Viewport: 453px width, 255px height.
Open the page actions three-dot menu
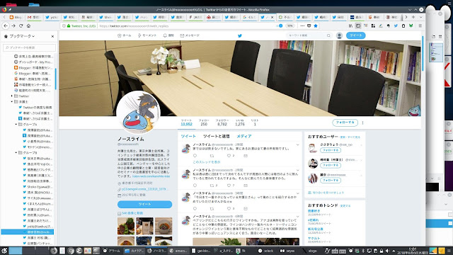pyautogui.click(x=302, y=25)
